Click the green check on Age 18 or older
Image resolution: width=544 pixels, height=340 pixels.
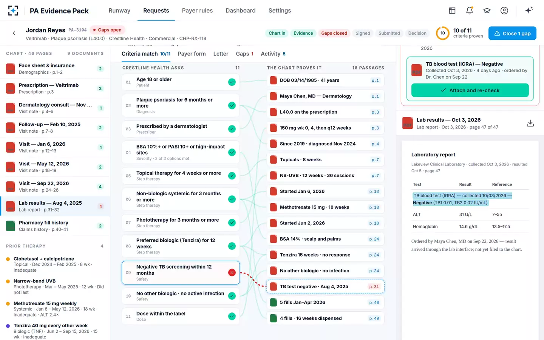click(x=232, y=82)
